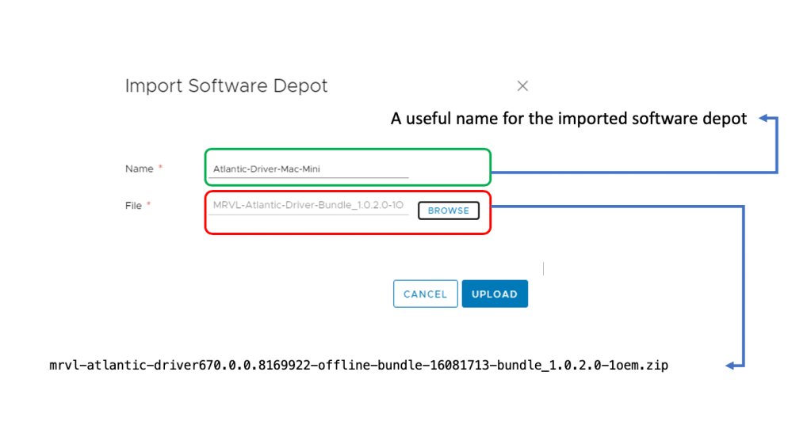Viewport: 811px width, 440px height.
Task: Click the arrowhead pointing at the annotation text
Action: coord(764,119)
